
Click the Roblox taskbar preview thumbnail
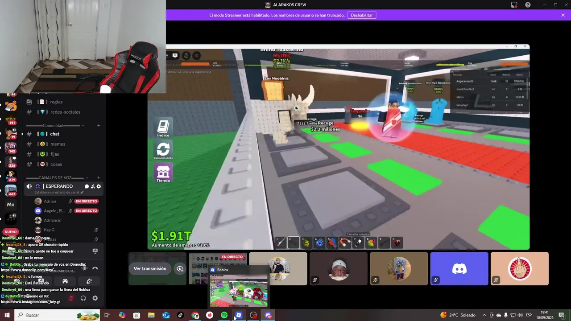point(239,290)
